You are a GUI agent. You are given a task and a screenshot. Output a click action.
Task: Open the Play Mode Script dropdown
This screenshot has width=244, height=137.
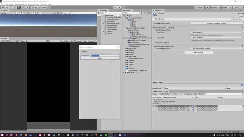[x=191, y=94]
